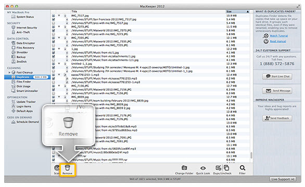Toggle checkbox for pics with me/IMG_7335.JPG
Image resolution: width=305 pixels, height=187 pixels.
pyautogui.click(x=53, y=45)
